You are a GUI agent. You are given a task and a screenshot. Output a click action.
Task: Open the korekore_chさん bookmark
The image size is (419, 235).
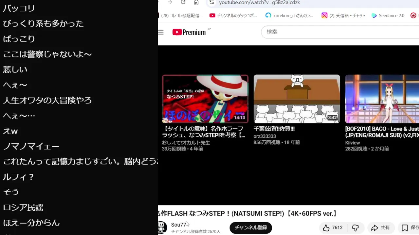click(x=289, y=15)
